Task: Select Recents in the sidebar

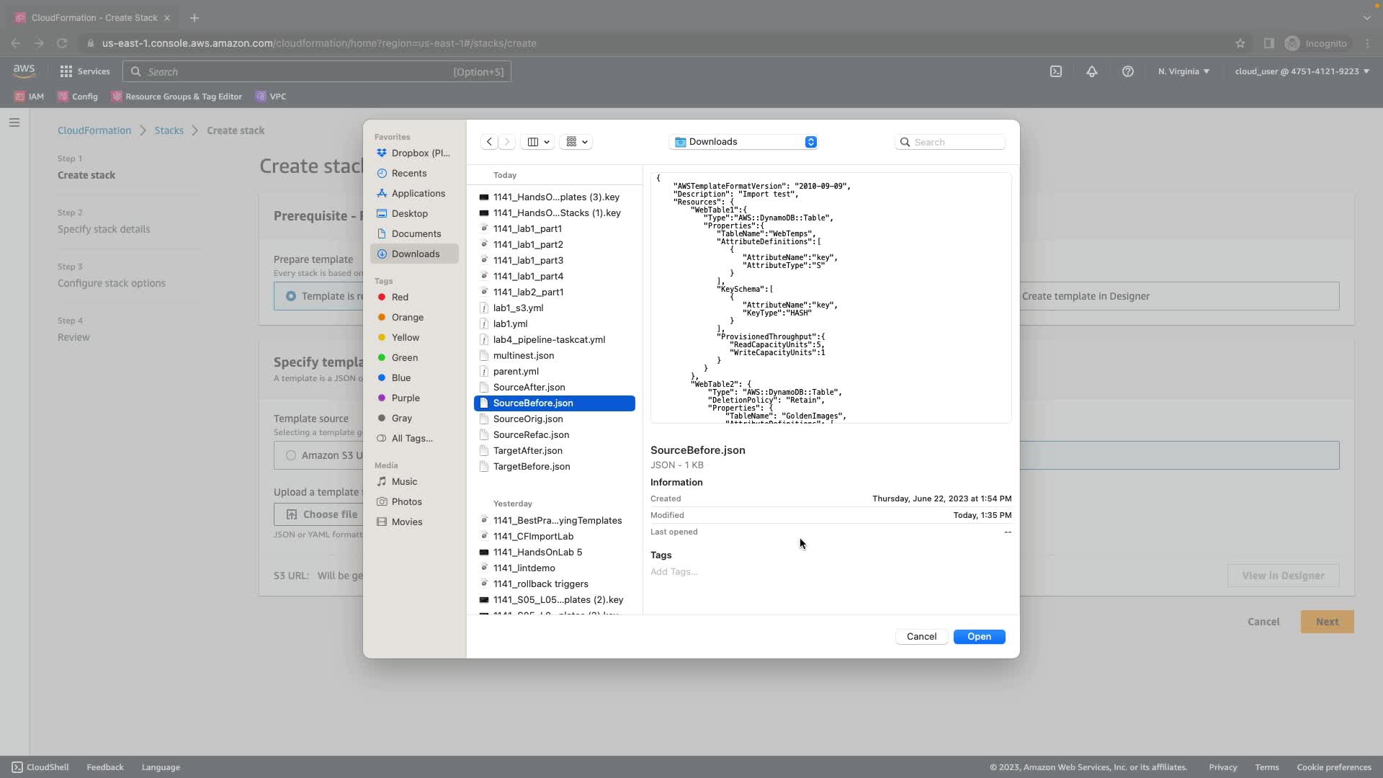Action: 408,173
